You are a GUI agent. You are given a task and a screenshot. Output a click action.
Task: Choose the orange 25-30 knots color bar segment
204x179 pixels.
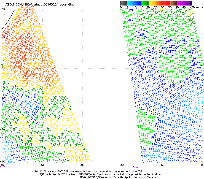tap(159, 3)
